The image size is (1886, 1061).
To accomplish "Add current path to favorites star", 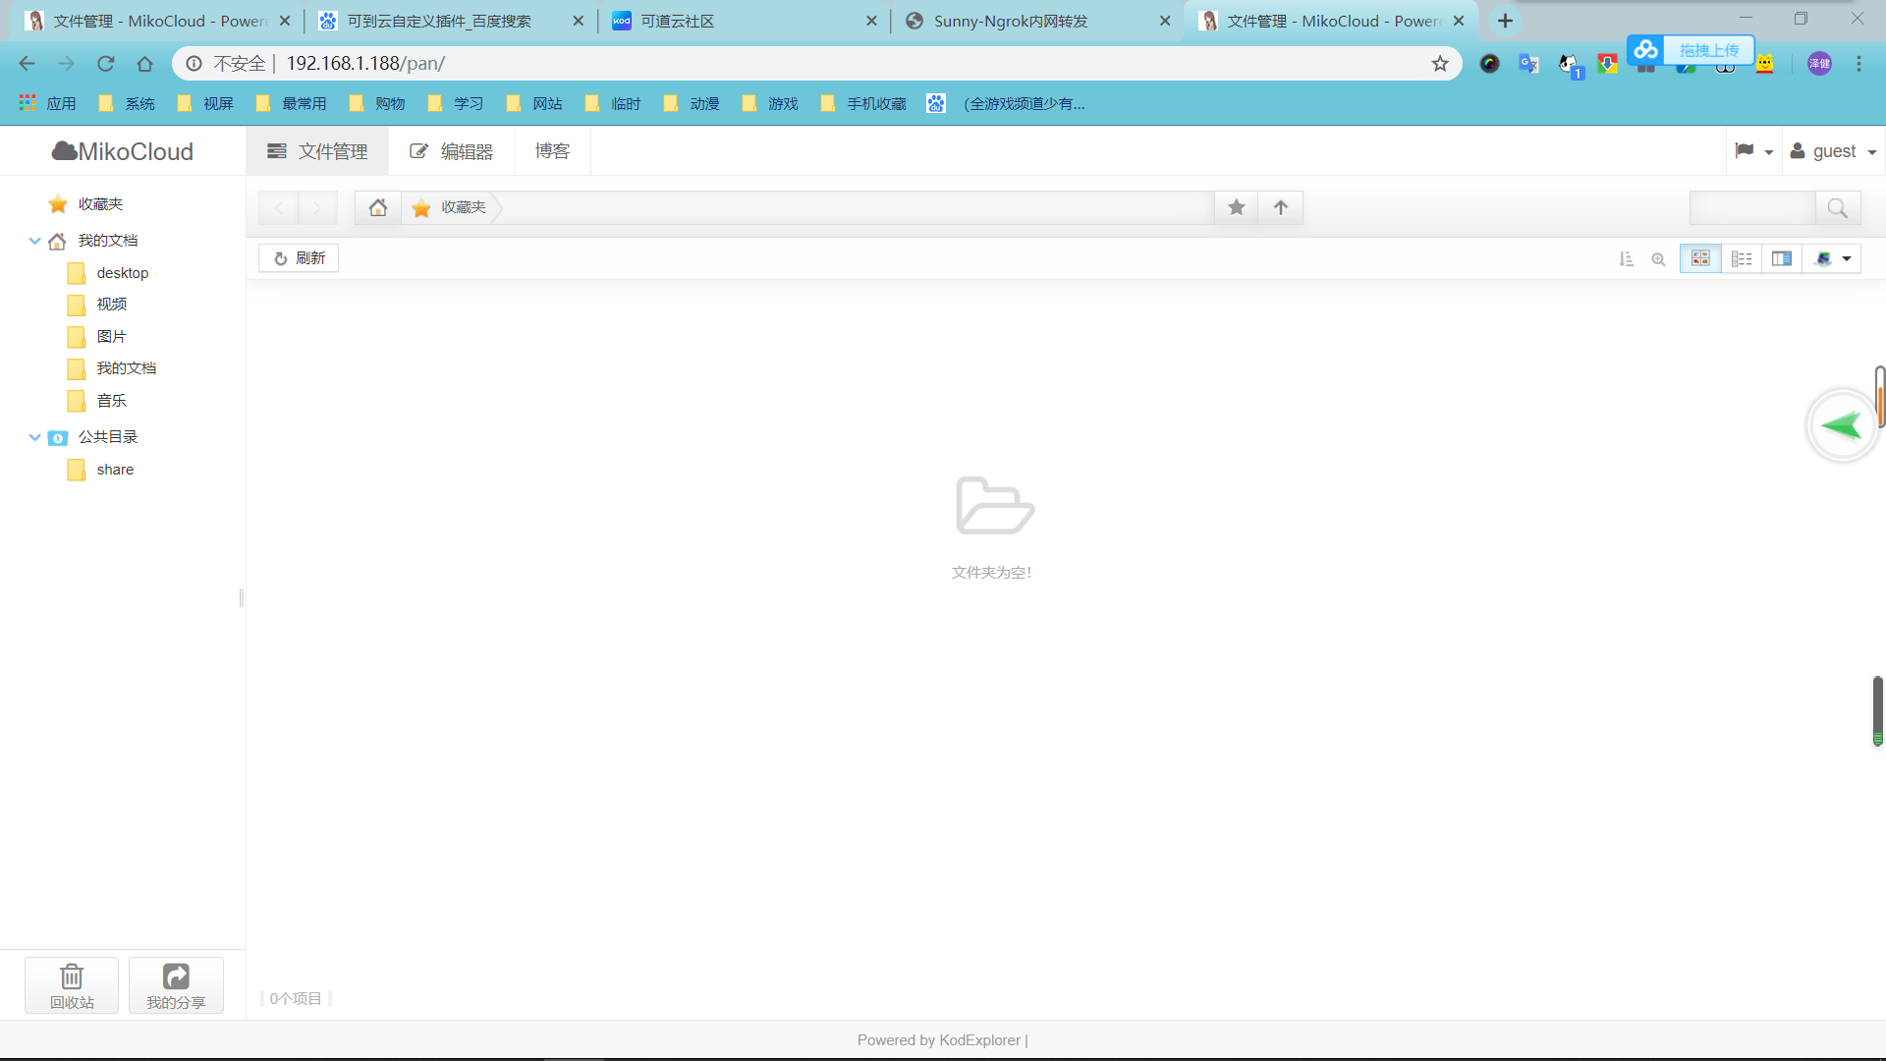I will coord(1236,207).
